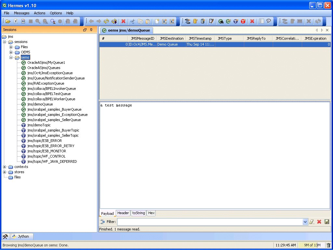Screen dimensions: 333x250
Task: Click the XML file icon in toolbar
Action: click(x=16, y=21)
